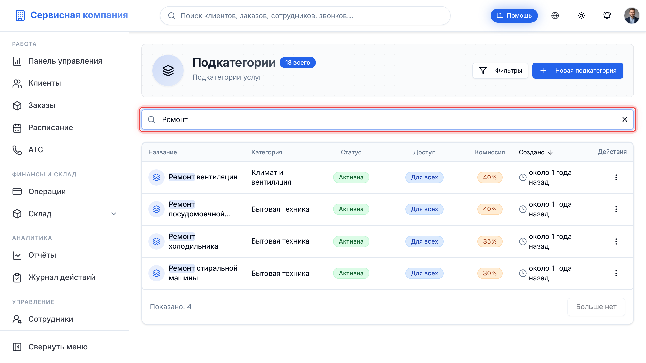This screenshot has width=646, height=363.
Task: Open Заказы in the sidebar
Action: tap(64, 105)
